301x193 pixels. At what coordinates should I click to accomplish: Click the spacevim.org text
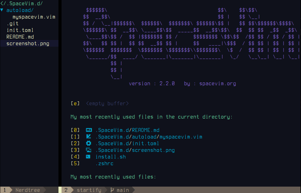[x=218, y=84]
